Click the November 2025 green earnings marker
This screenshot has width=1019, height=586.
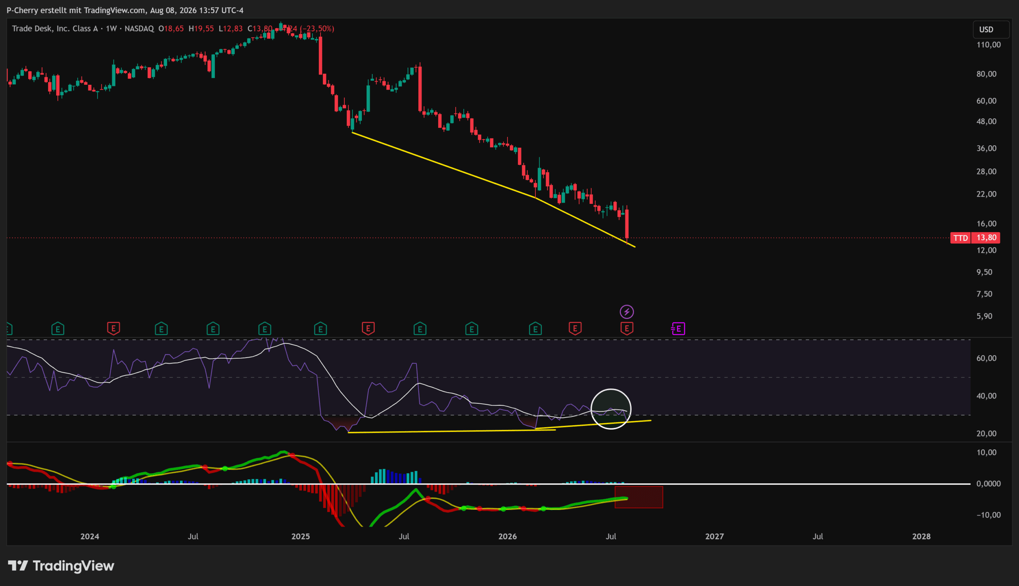click(471, 329)
